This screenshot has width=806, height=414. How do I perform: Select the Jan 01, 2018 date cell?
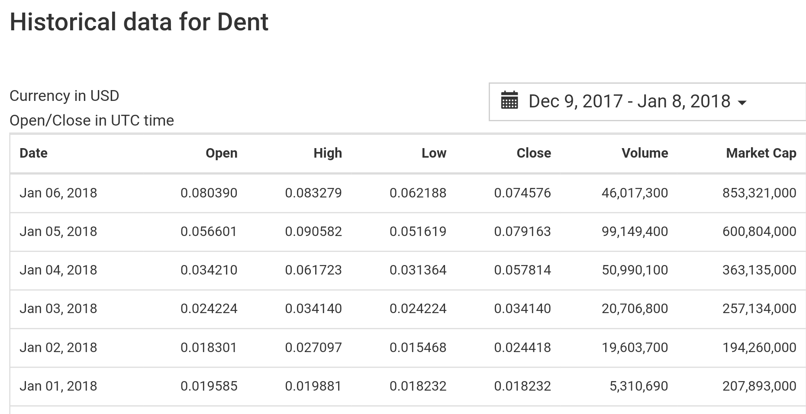point(58,386)
